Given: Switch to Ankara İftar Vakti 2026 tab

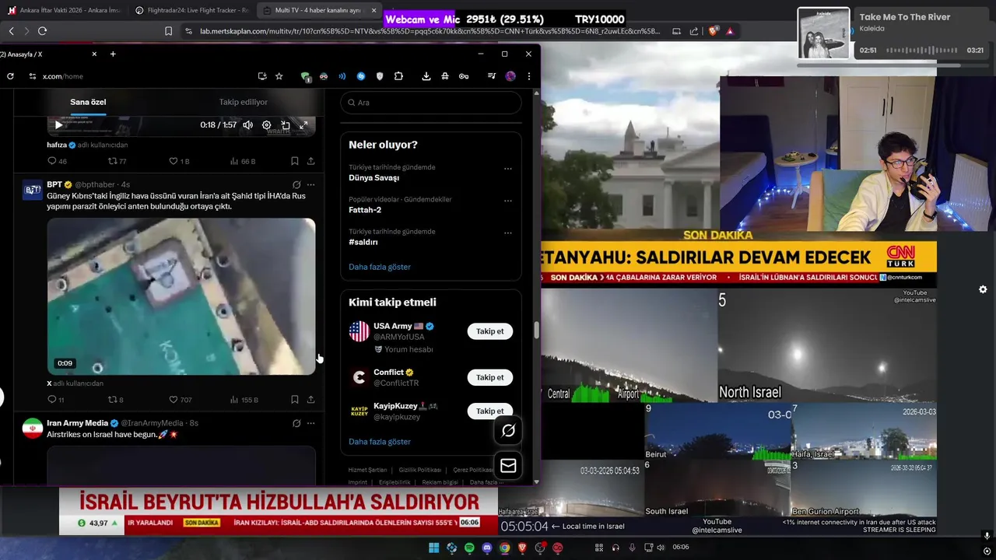Looking at the screenshot, I should pos(64,10).
